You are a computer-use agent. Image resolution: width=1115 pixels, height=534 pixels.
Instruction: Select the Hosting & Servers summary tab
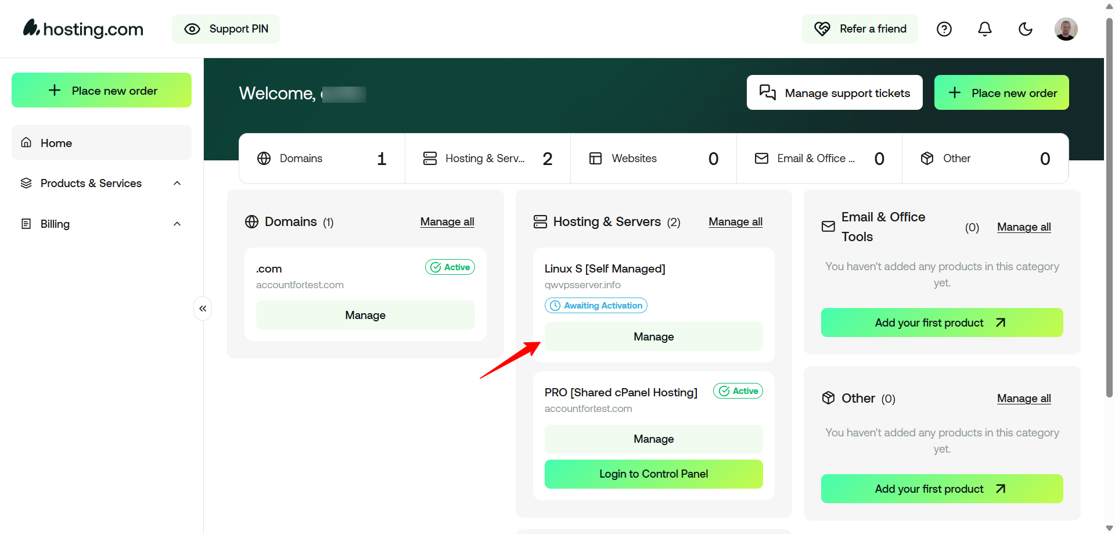click(488, 159)
